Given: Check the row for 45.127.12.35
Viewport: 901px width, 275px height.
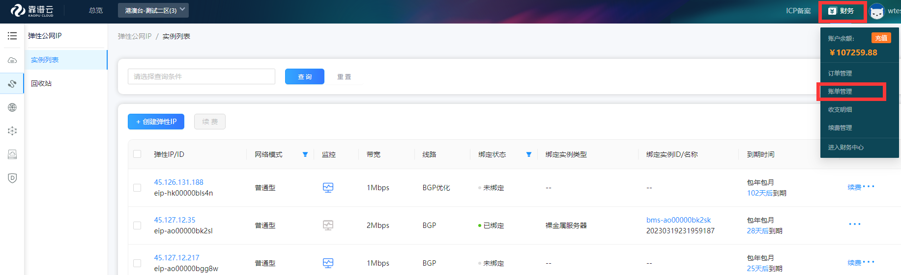Looking at the screenshot, I should 137,225.
